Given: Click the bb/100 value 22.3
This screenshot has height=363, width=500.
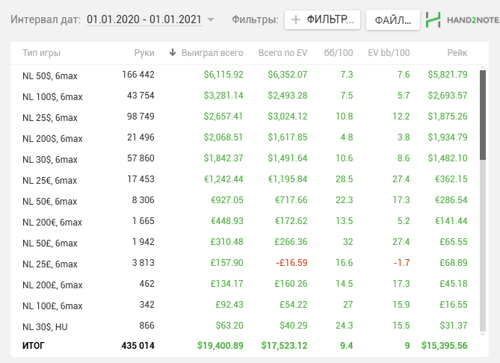Looking at the screenshot, I should tap(344, 200).
